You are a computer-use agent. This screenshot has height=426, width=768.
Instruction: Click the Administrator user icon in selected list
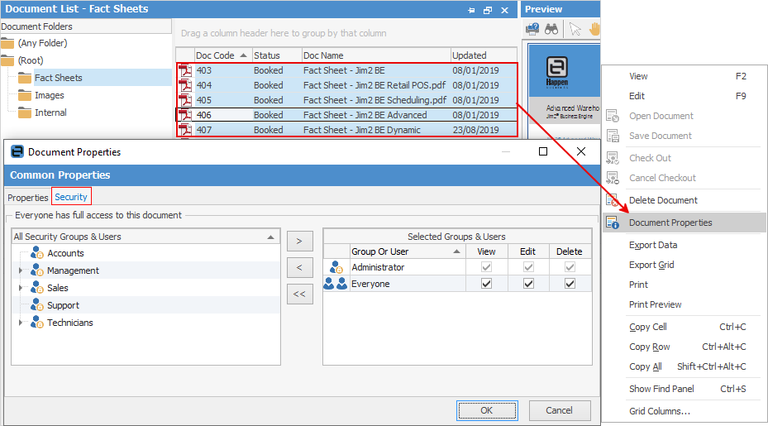tap(336, 267)
